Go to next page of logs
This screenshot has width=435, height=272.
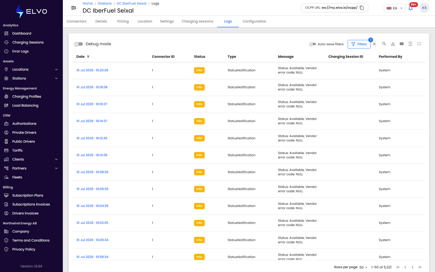click(x=412, y=267)
